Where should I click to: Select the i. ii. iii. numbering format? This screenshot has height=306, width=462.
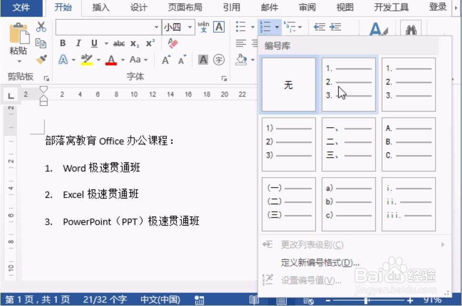coord(408,204)
